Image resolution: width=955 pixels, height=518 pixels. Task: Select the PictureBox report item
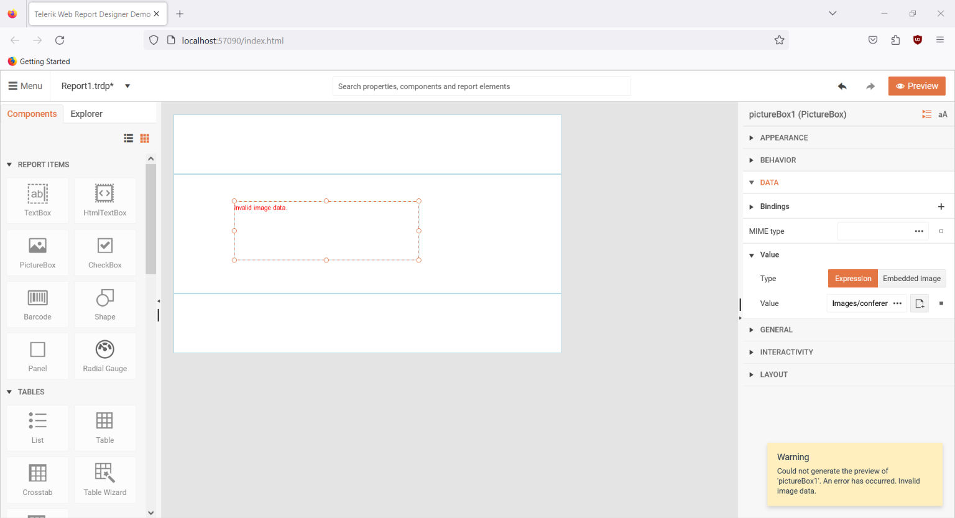point(37,252)
